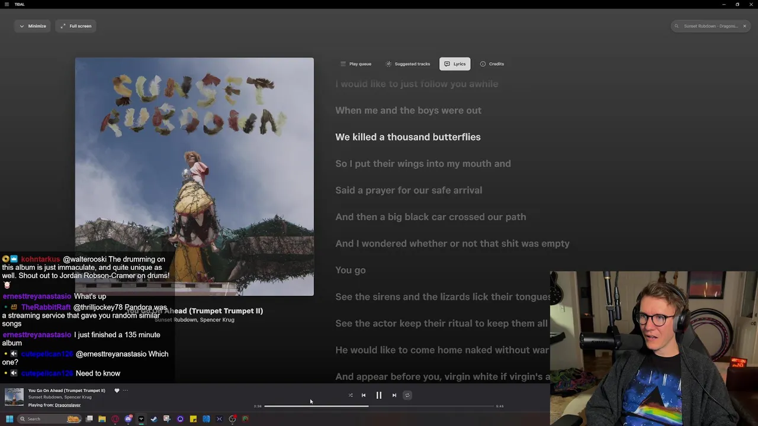Open the yellow Sticky Notes taskbar icon
The width and height of the screenshot is (758, 426).
[193, 419]
